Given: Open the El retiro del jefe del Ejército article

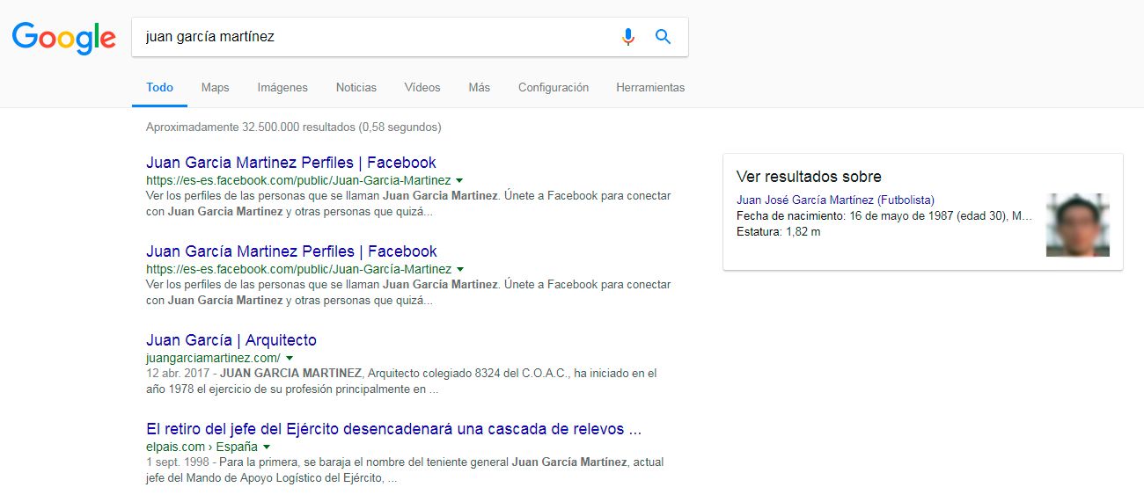Looking at the screenshot, I should coord(393,429).
